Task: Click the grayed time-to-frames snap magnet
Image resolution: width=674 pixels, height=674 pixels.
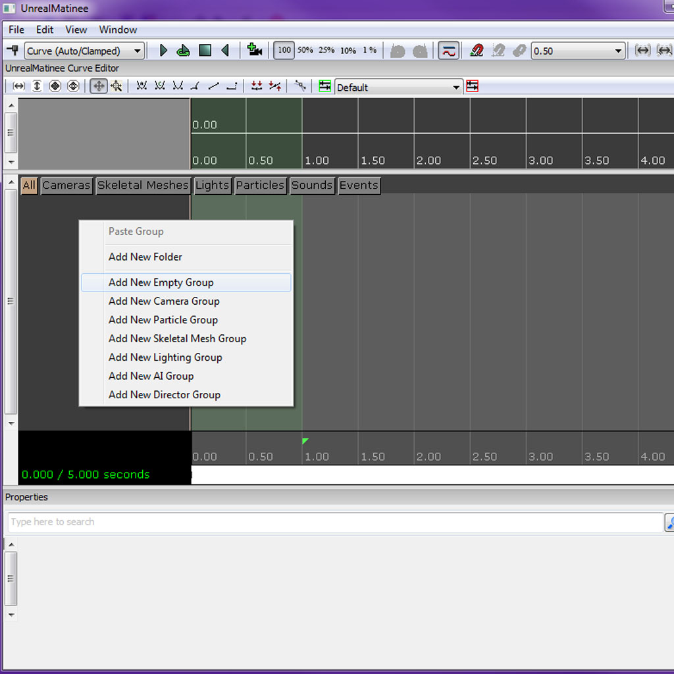Action: pyautogui.click(x=498, y=50)
